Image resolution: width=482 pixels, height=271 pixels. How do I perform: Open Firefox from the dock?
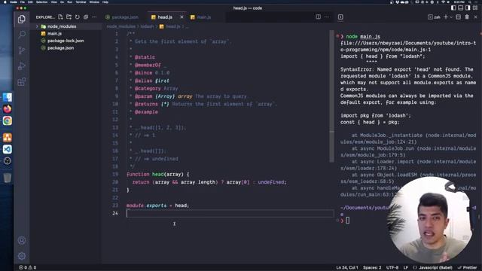point(8,108)
